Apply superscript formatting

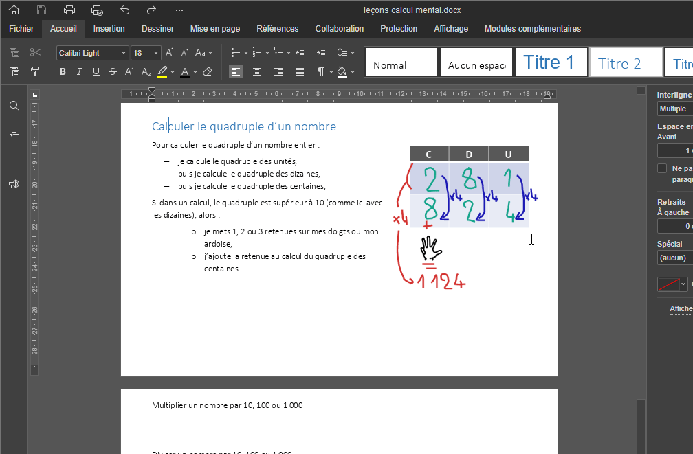point(129,71)
